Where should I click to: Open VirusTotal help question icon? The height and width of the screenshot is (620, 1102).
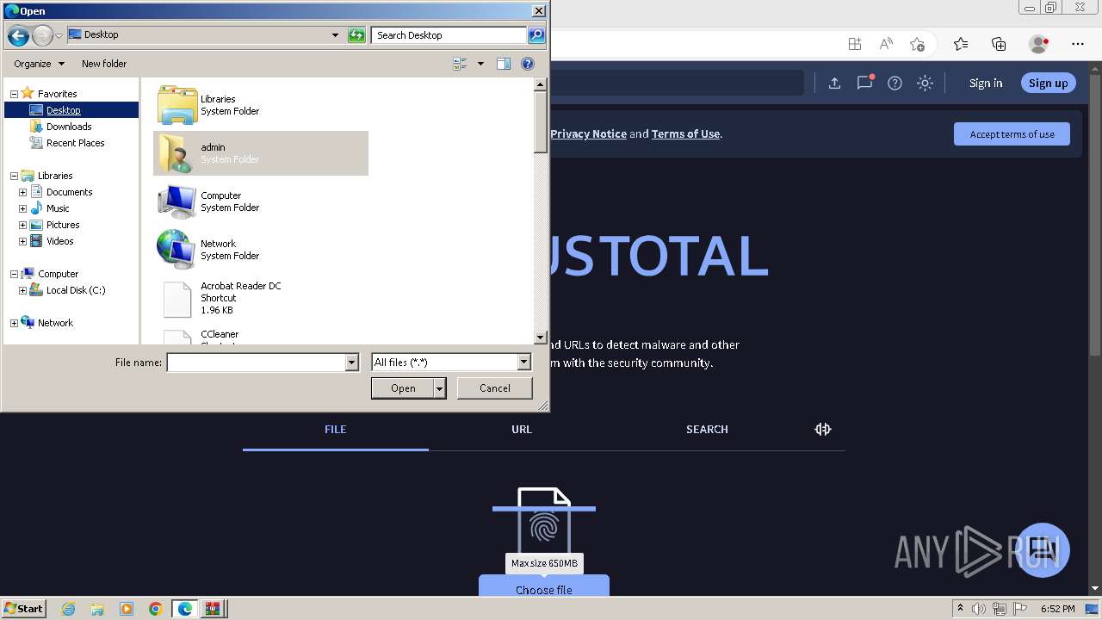(895, 83)
